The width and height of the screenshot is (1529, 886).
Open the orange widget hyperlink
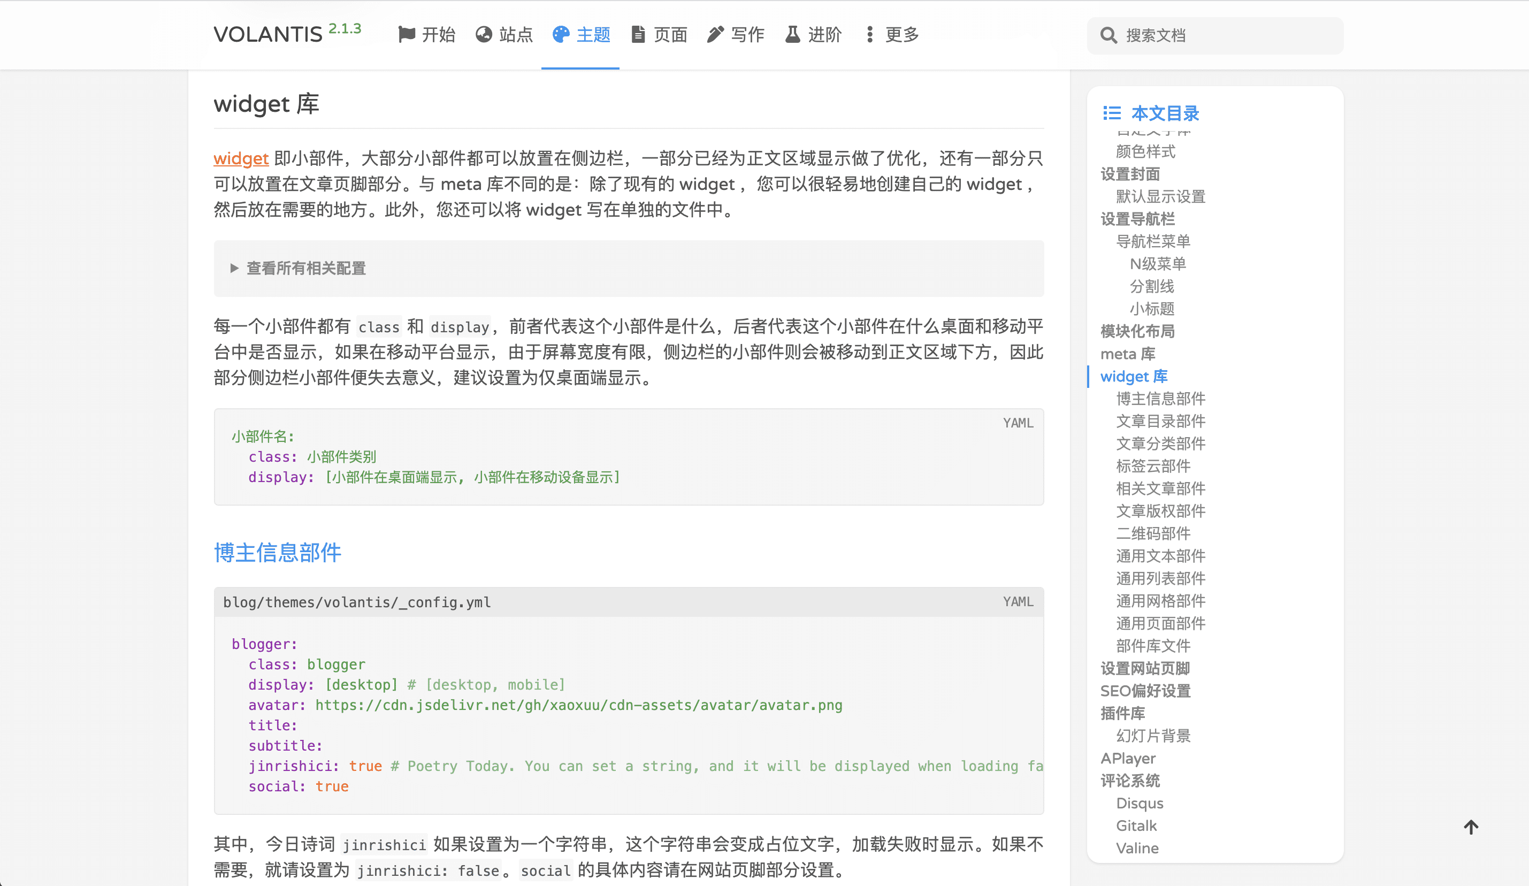(241, 158)
